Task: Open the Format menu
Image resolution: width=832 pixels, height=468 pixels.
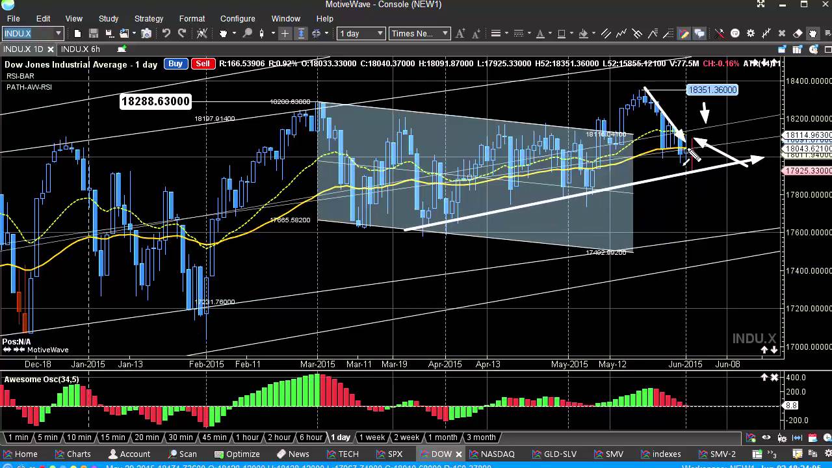Action: tap(192, 19)
